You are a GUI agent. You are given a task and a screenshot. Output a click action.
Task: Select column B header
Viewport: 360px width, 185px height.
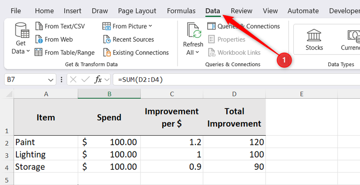(109, 94)
